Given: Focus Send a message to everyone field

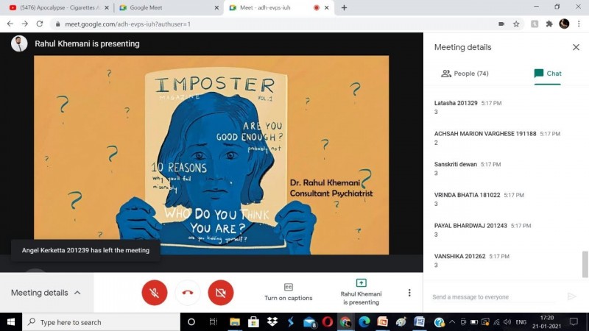Looking at the screenshot, I should click(493, 297).
